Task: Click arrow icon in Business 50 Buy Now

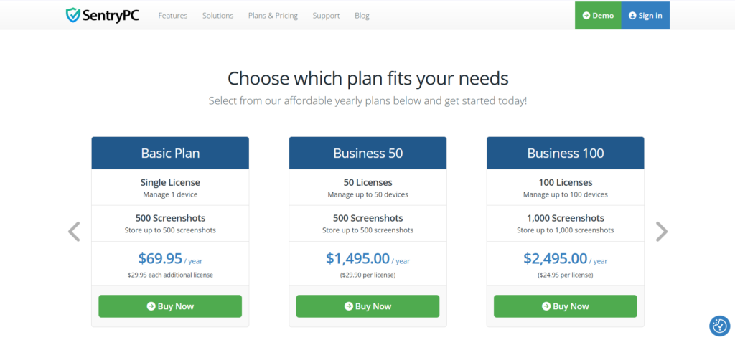Action: click(x=348, y=306)
